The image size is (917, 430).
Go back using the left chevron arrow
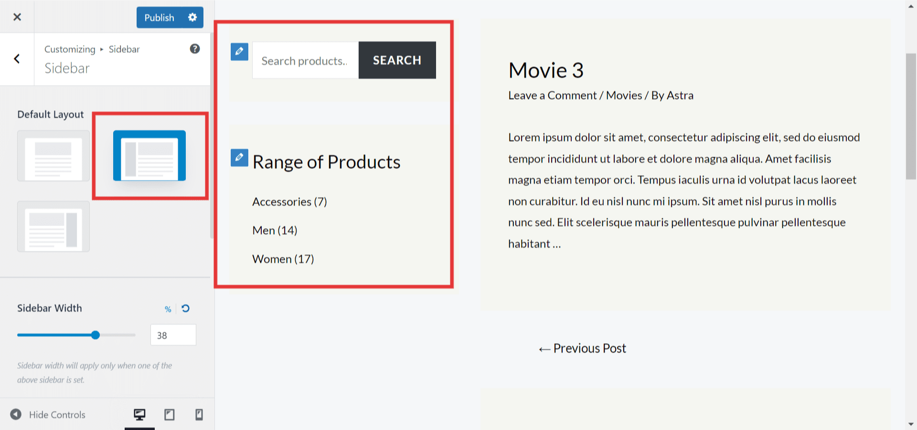click(17, 59)
